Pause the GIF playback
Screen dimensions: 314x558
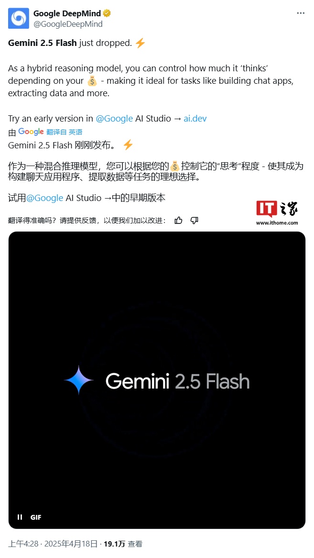tap(20, 517)
